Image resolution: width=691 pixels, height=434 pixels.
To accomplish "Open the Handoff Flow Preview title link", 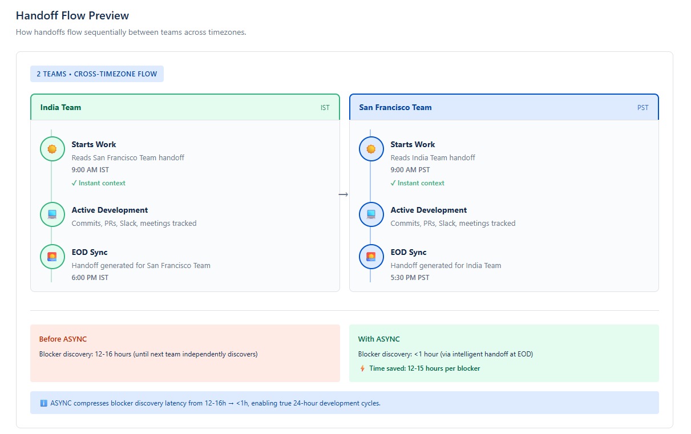I will click(71, 15).
